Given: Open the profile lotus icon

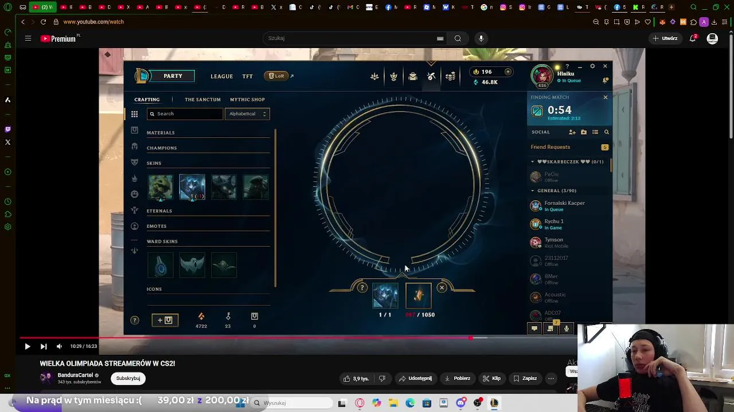Looking at the screenshot, I should coord(374,76).
